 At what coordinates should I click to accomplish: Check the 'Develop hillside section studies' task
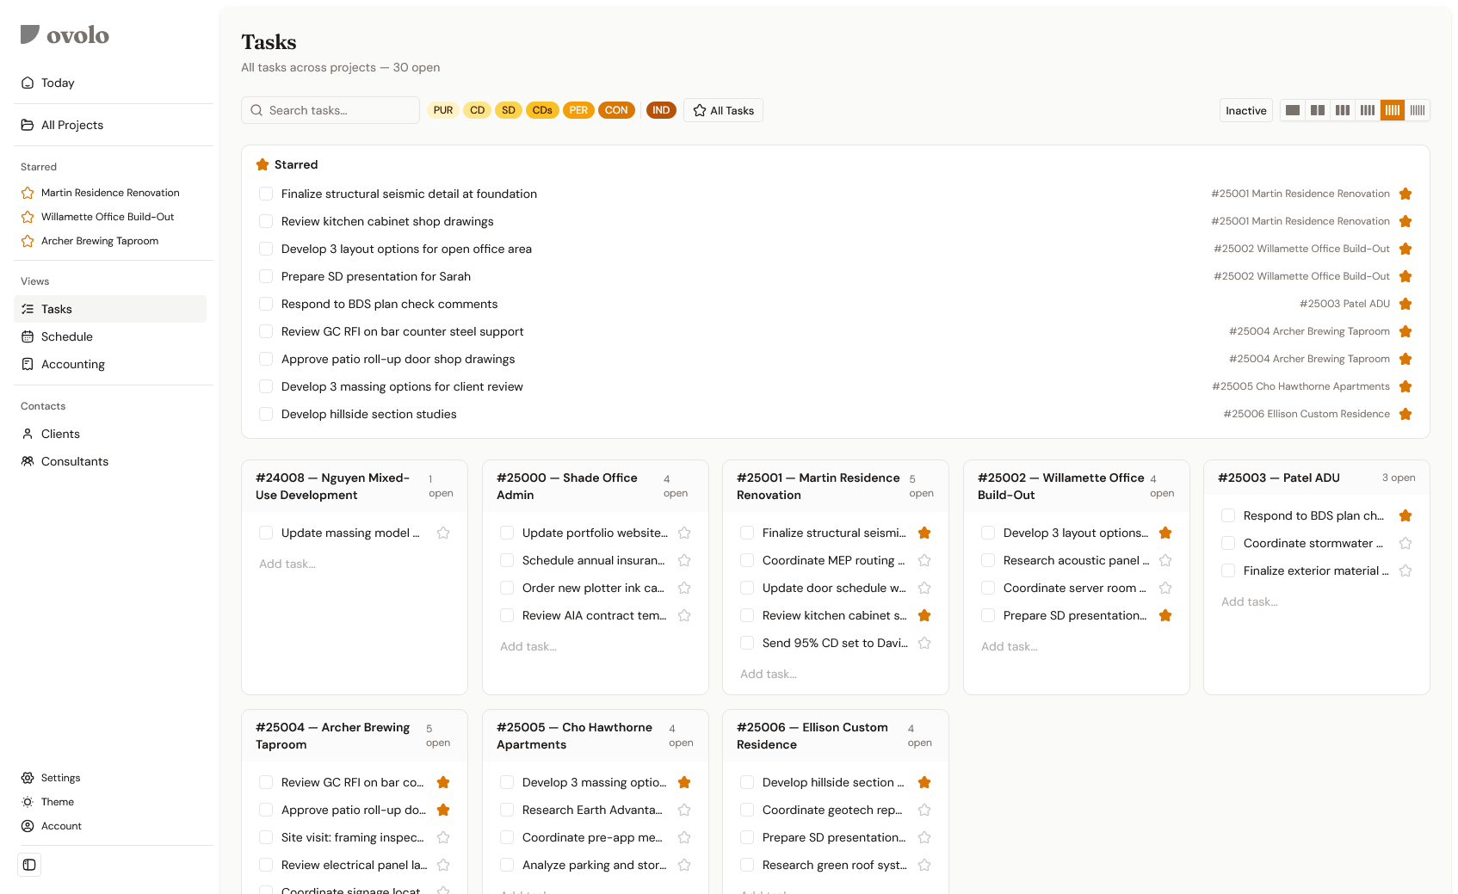point(265,414)
